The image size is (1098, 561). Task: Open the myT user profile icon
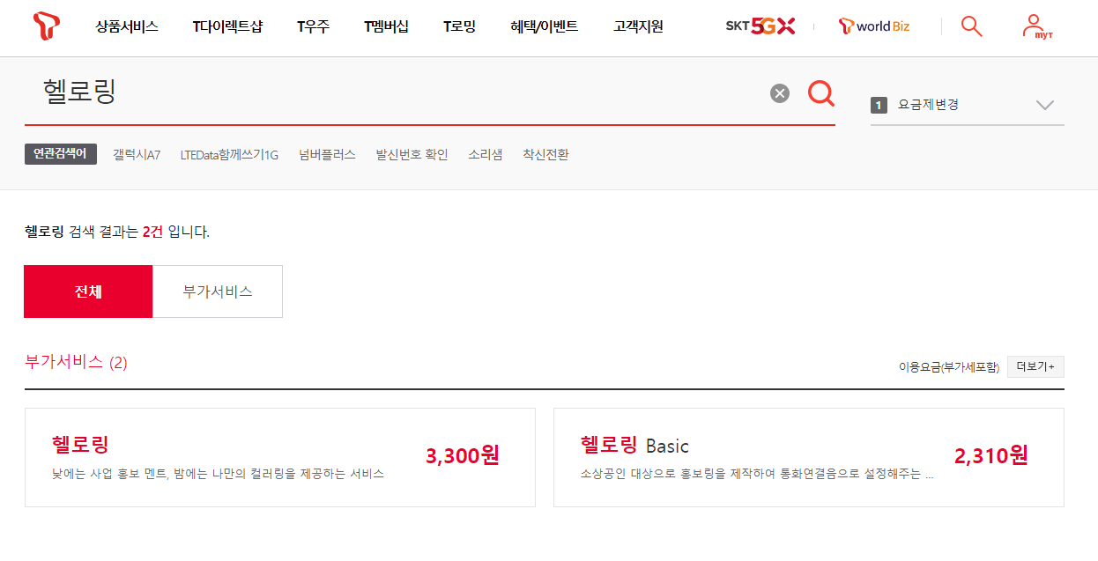[1037, 26]
